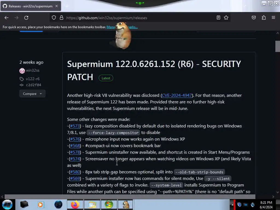Screen dimensions: 280x210
Task: Open the Windows Start orb
Action: tap(7, 205)
